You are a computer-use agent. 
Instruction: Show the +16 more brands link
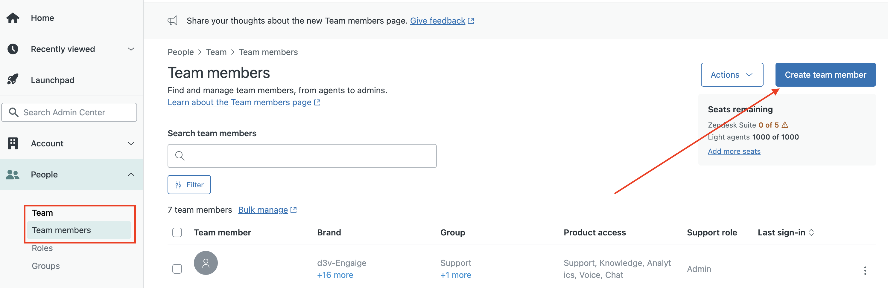(335, 275)
